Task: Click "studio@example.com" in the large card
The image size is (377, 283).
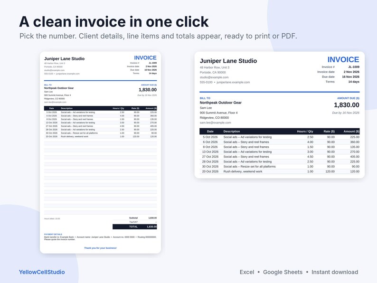Action: [214, 77]
